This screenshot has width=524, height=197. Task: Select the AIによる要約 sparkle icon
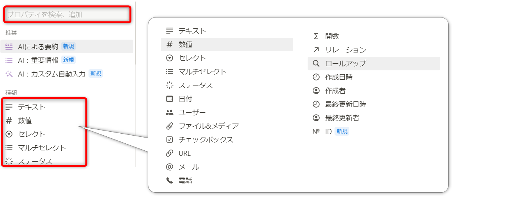pyautogui.click(x=9, y=47)
